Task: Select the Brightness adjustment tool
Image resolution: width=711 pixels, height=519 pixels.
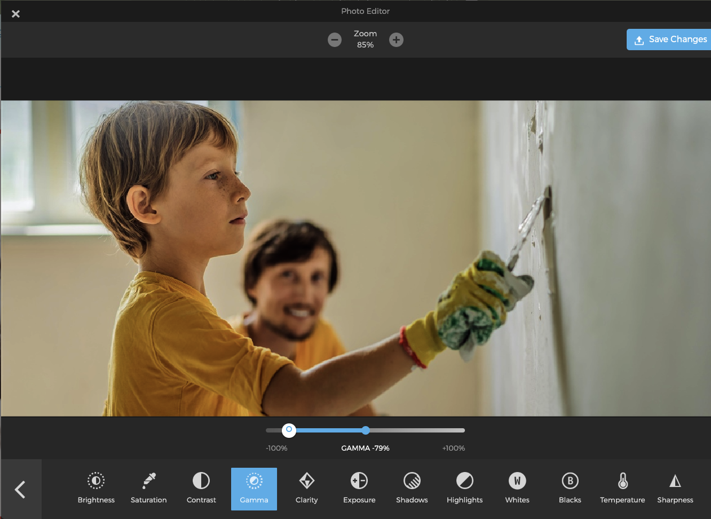Action: [x=96, y=488]
